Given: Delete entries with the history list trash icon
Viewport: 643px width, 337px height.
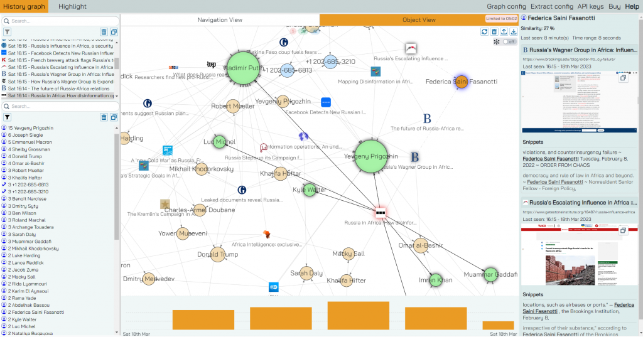Looking at the screenshot, I should [104, 32].
